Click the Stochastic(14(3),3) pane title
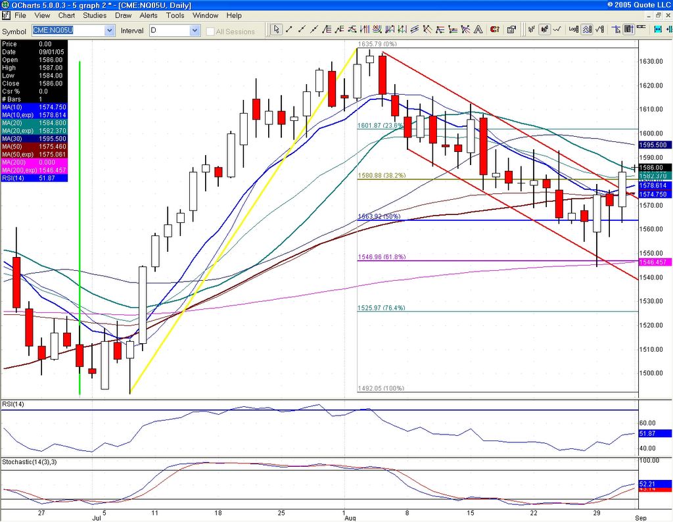 pos(29,462)
